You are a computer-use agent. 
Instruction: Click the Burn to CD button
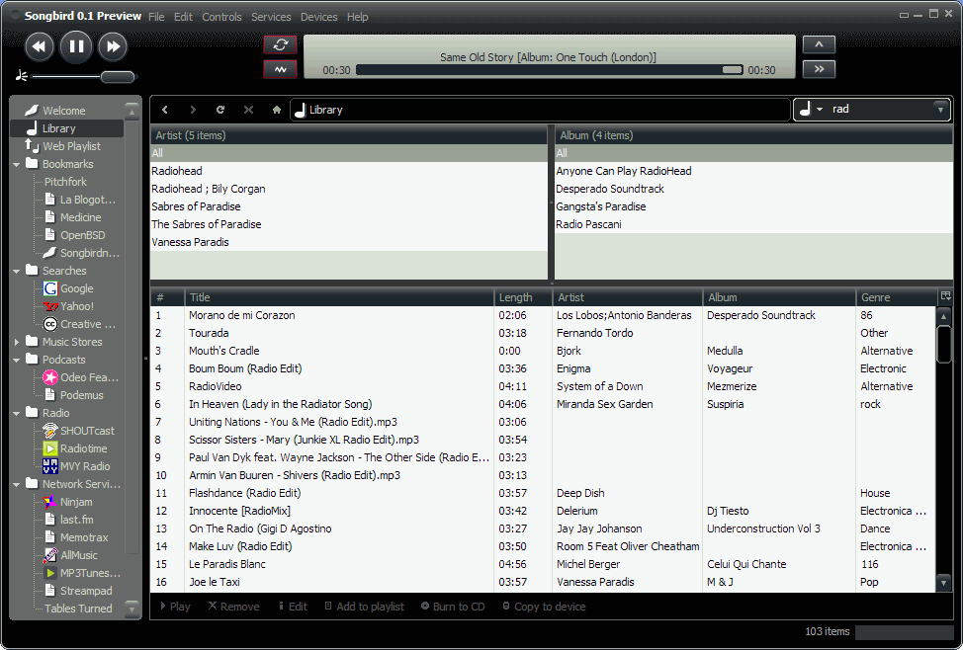pyautogui.click(x=453, y=606)
